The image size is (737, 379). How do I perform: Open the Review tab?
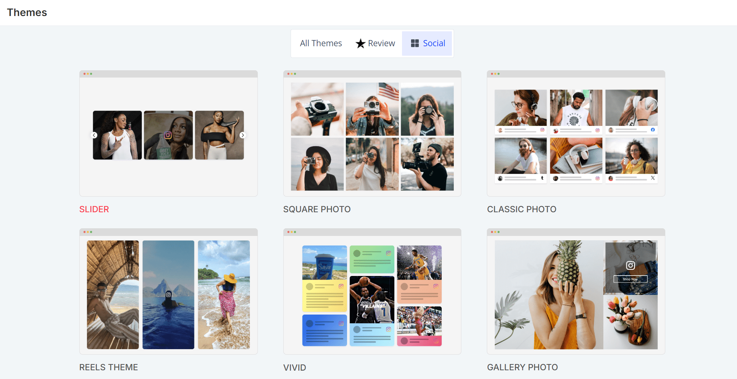click(381, 43)
